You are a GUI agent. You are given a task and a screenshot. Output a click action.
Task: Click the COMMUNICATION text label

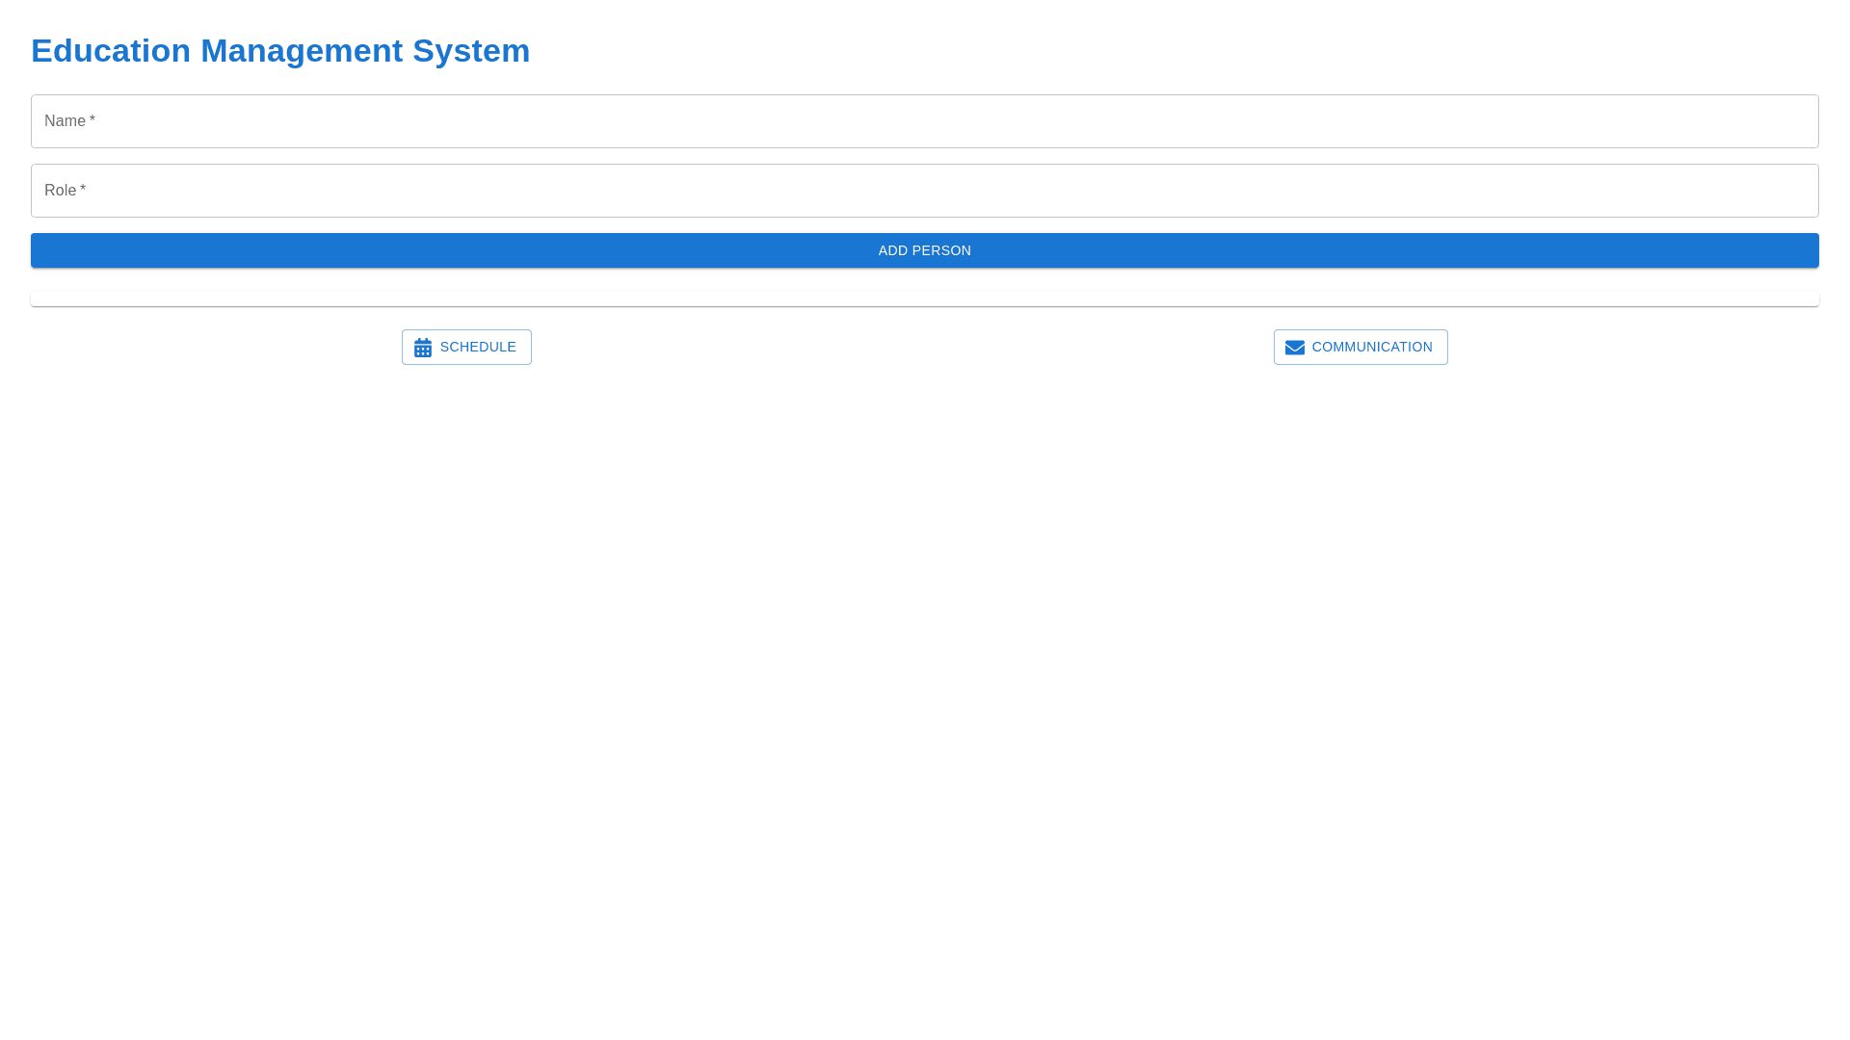tap(1372, 347)
